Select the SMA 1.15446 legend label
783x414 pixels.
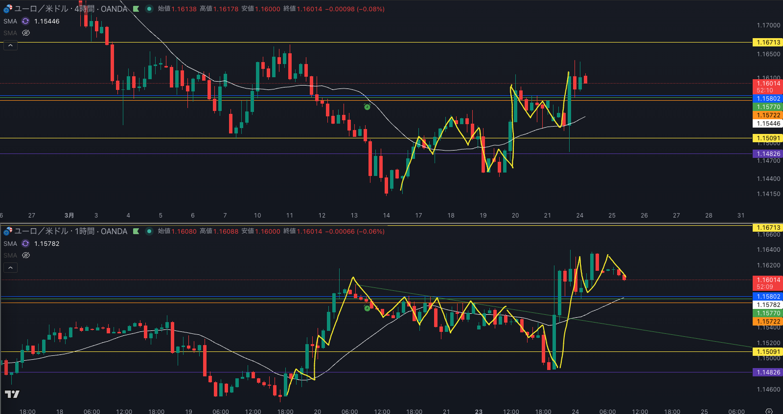pyautogui.click(x=10, y=21)
